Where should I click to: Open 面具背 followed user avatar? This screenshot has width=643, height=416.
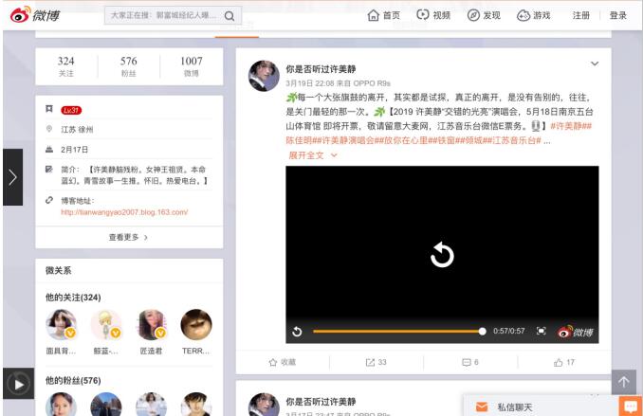61,325
